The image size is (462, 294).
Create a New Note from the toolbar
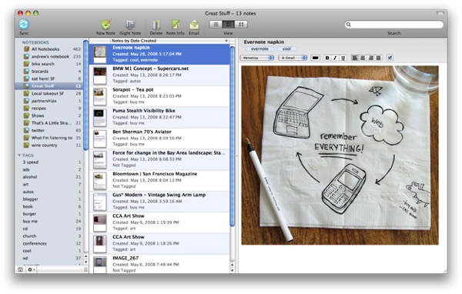point(106,25)
